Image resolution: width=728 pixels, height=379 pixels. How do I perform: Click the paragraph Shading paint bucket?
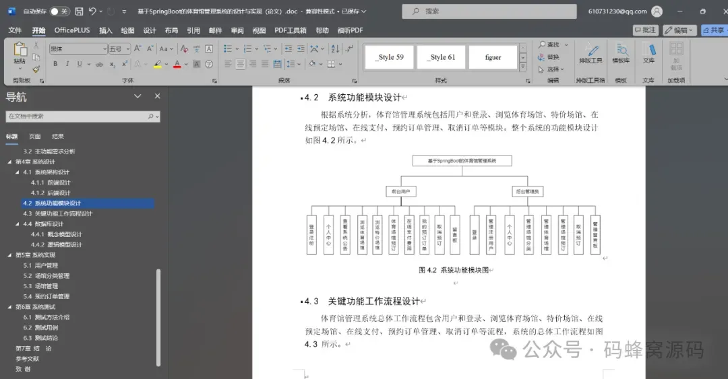(312, 64)
